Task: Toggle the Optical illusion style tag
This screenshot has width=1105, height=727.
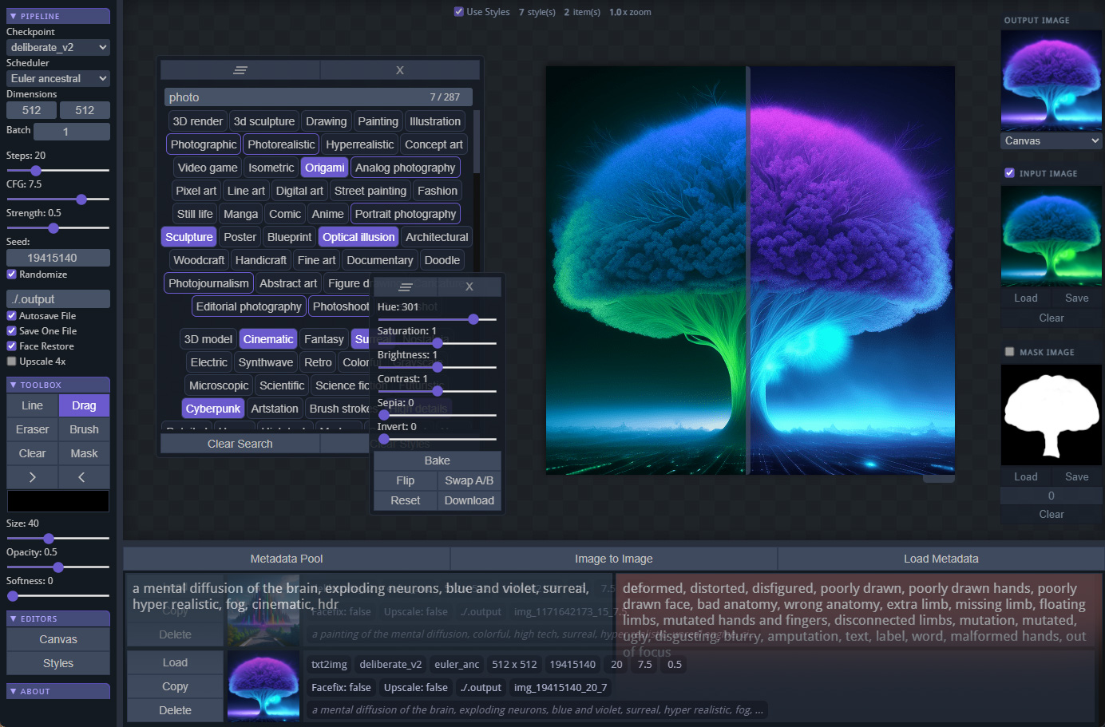Action: click(358, 237)
